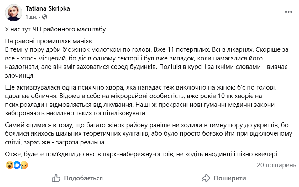This screenshot has width=299, height=187.
Task: Click the thumbs-up icon beside Подобається
Action: click(x=56, y=178)
